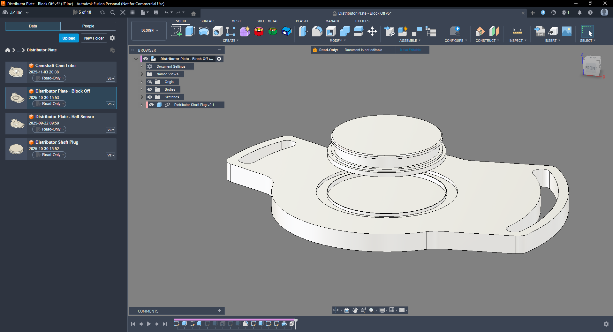Screen dimensions: 613x332
Task: Play the timeline
Action: [149, 324]
